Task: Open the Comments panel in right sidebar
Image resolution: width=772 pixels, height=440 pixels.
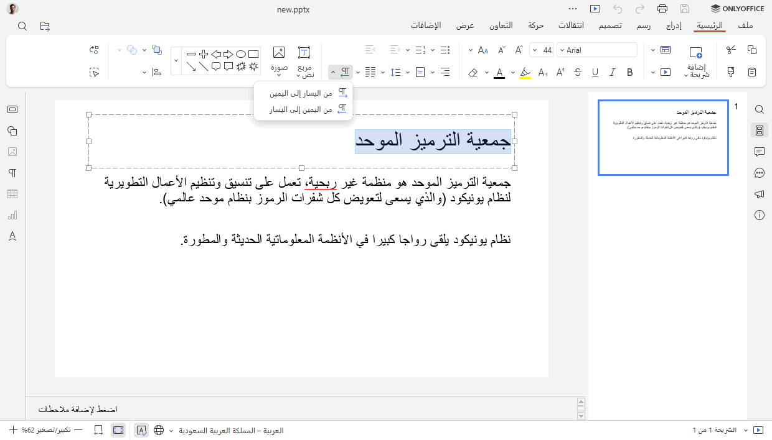Action: pyautogui.click(x=759, y=152)
